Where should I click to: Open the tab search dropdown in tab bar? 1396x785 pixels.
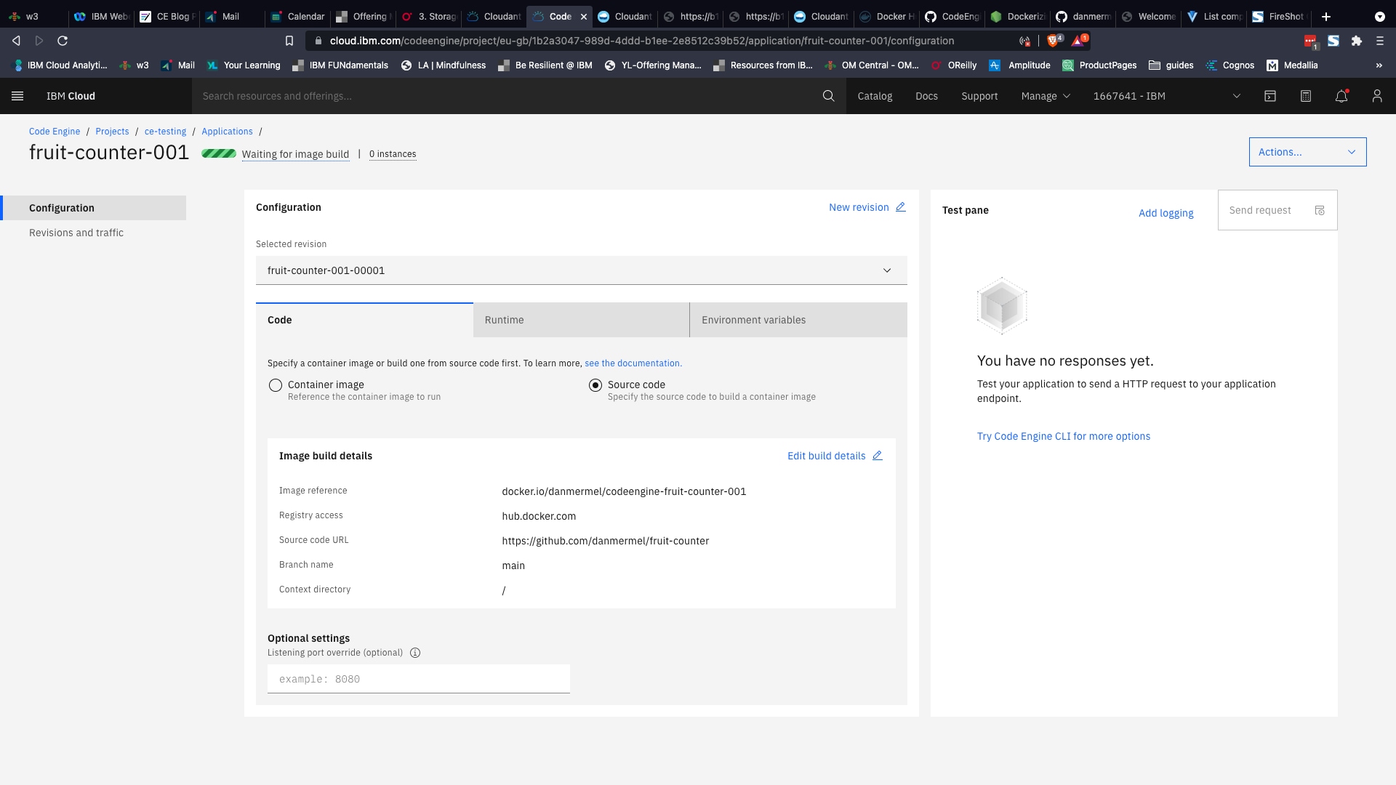[1379, 16]
